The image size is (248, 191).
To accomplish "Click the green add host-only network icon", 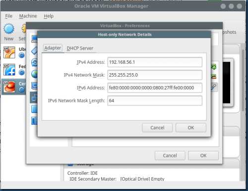I will click(214, 67).
